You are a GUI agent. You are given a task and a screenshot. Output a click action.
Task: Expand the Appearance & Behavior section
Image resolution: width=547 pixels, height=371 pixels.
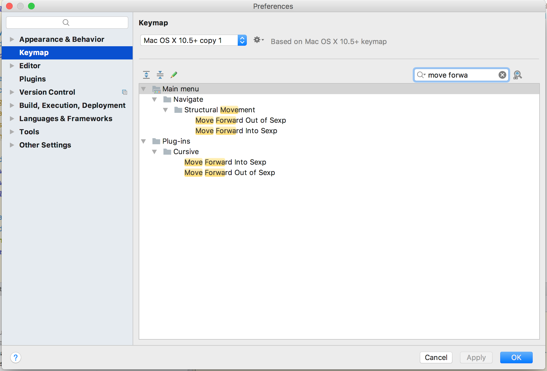[12, 39]
